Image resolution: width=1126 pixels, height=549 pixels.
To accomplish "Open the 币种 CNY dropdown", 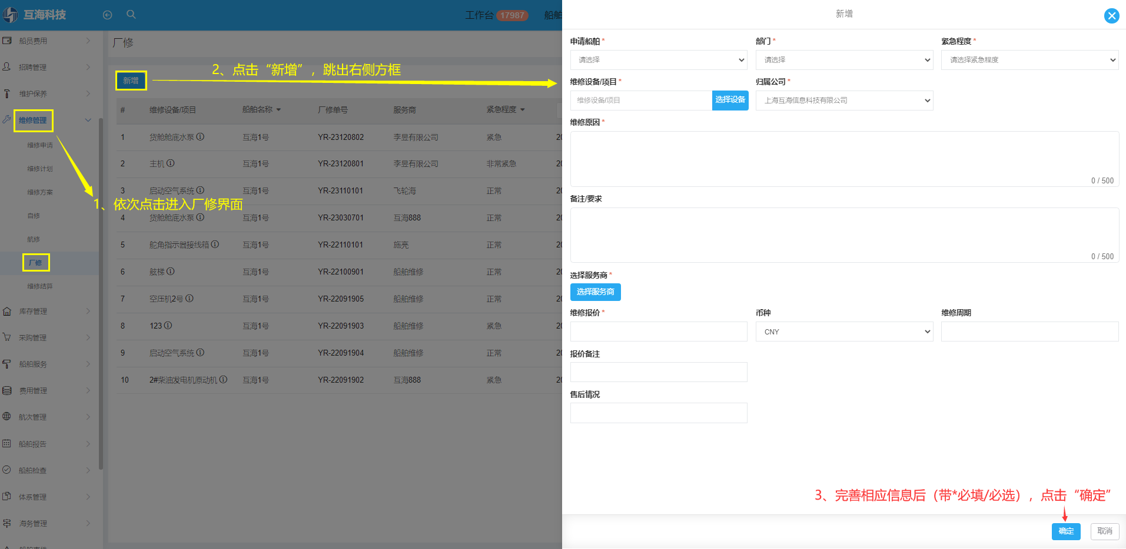I will click(844, 332).
